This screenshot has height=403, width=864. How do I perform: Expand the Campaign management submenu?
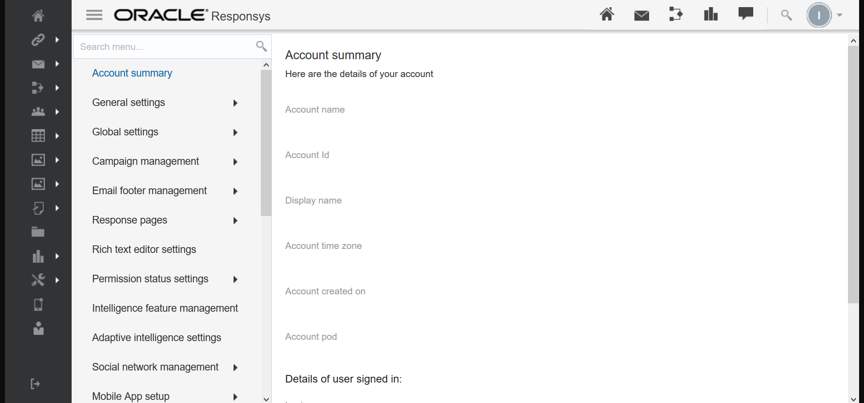pos(235,162)
